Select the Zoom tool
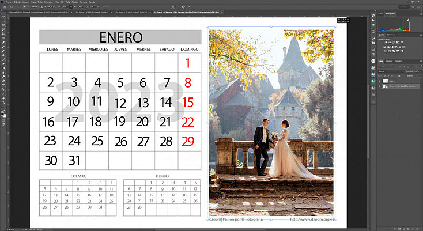Screen dimensions: 423x231 [3, 103]
